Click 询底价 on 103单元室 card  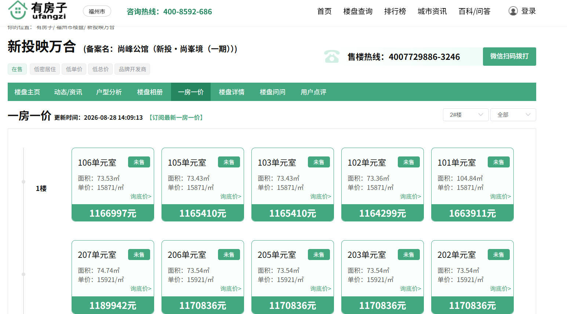tap(321, 196)
